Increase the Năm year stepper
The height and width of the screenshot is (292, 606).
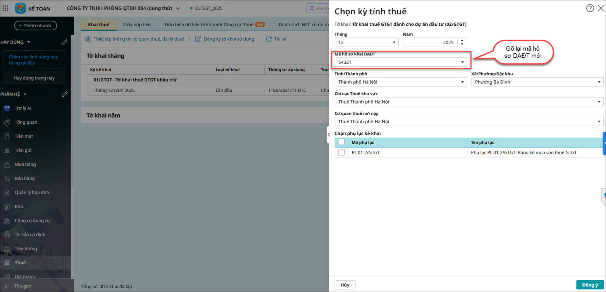click(x=462, y=40)
